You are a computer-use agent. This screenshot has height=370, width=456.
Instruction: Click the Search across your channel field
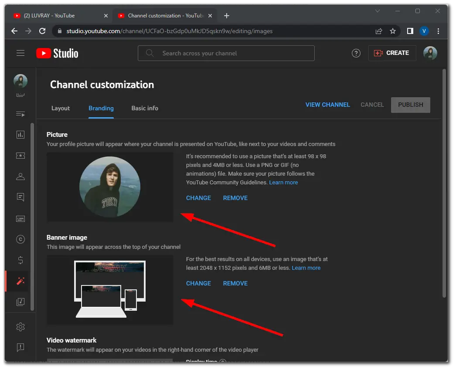[226, 53]
